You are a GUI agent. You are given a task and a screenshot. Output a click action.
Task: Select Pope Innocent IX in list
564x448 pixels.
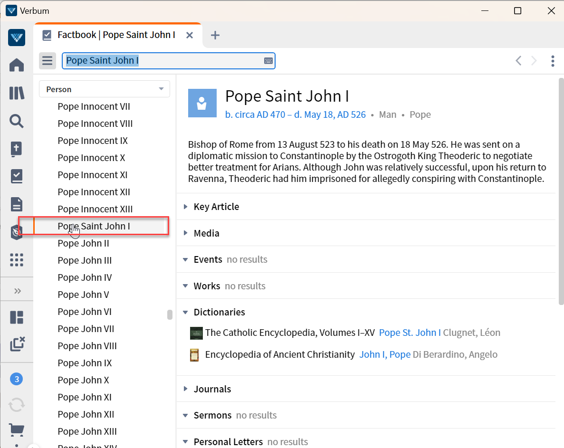[93, 141]
